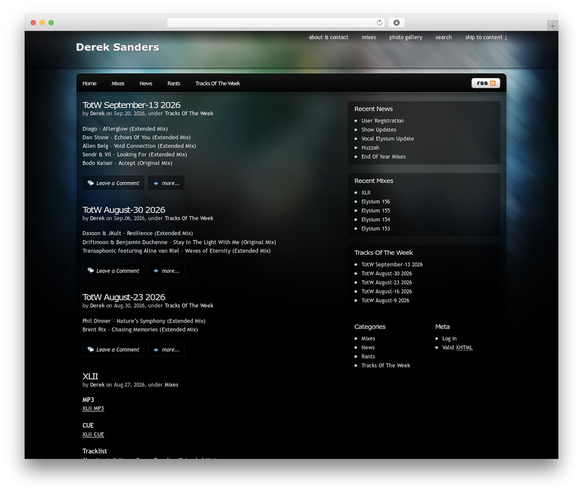Open Rants under Categories

(368, 356)
